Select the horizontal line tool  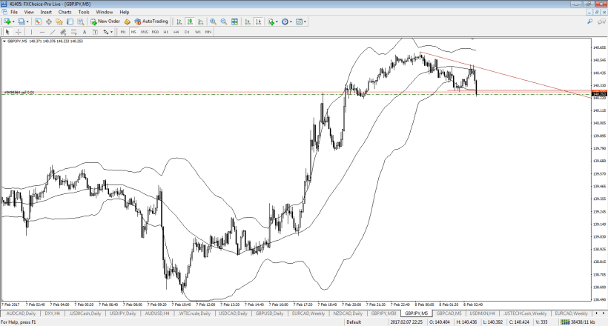pyautogui.click(x=42, y=32)
